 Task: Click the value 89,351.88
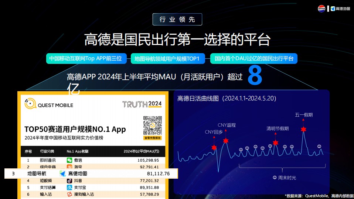click(149, 188)
